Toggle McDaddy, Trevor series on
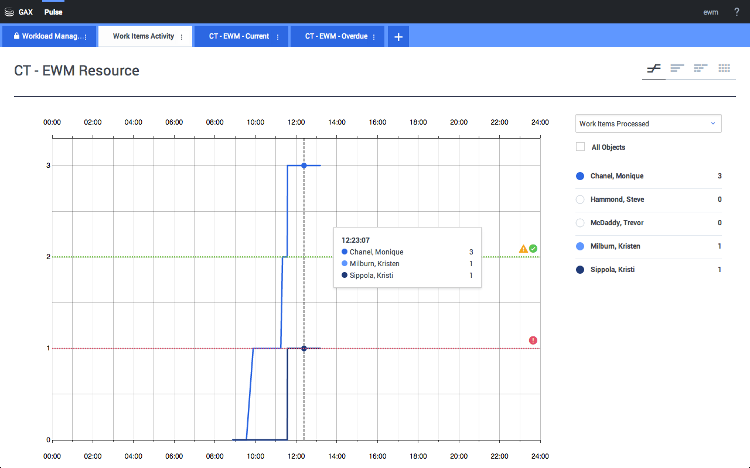The height and width of the screenshot is (468, 750). point(581,223)
